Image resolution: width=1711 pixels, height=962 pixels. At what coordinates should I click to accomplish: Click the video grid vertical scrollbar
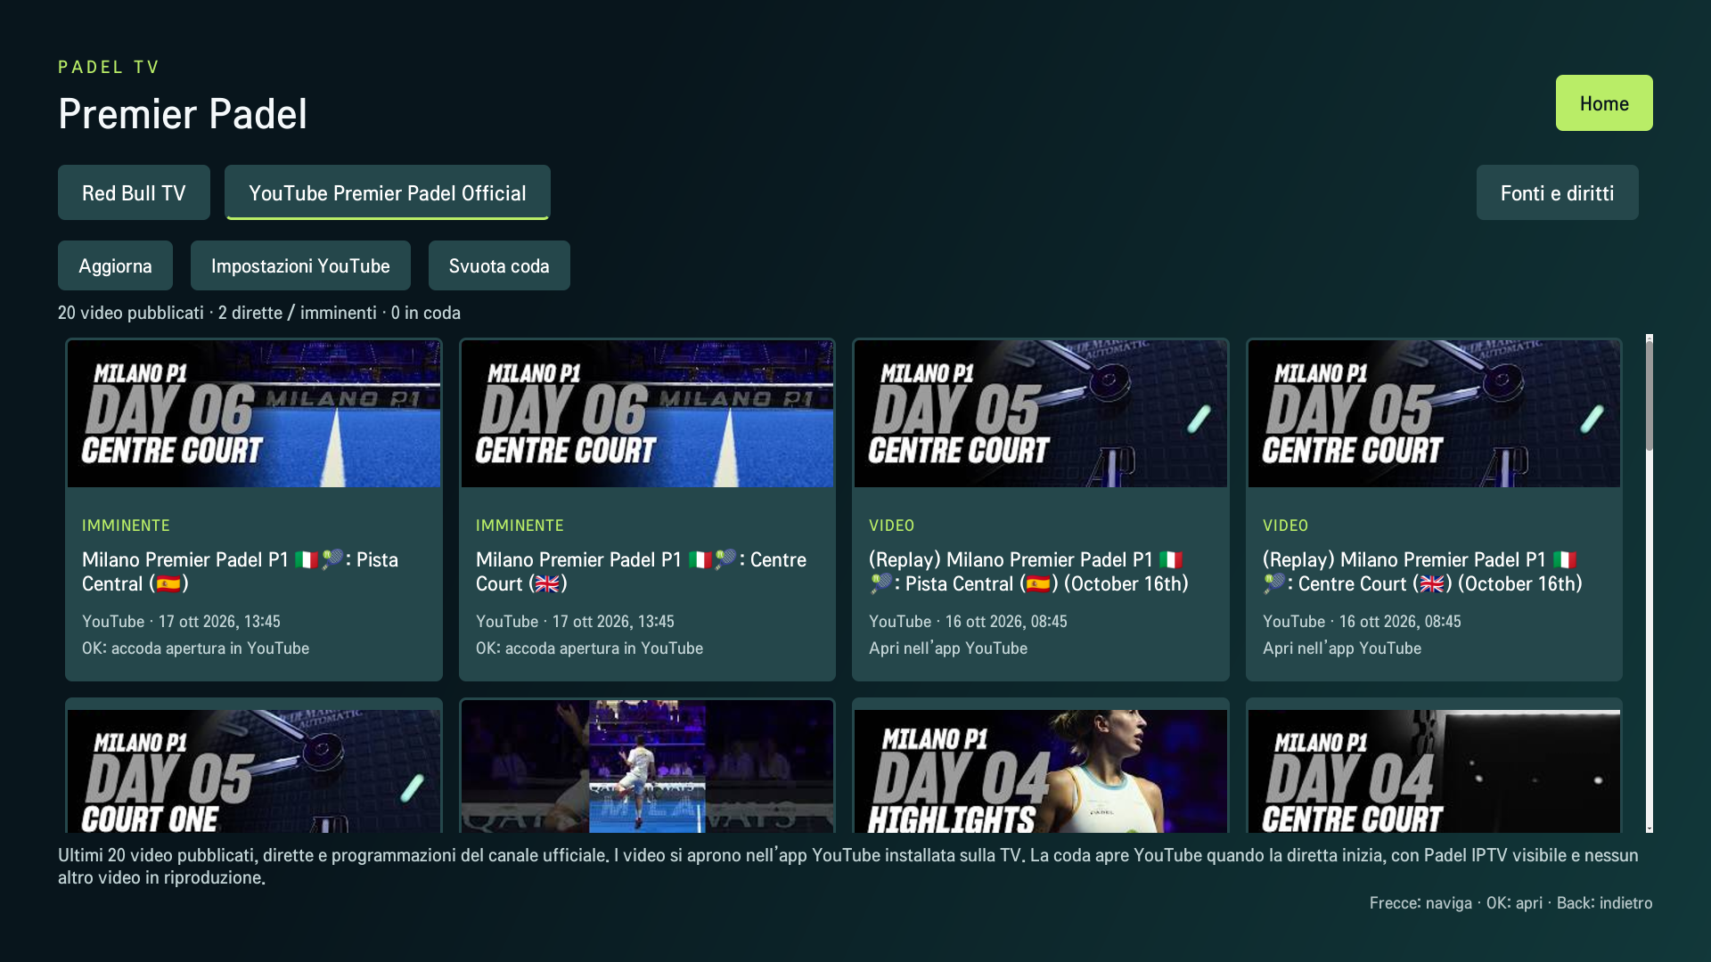pyautogui.click(x=1650, y=583)
